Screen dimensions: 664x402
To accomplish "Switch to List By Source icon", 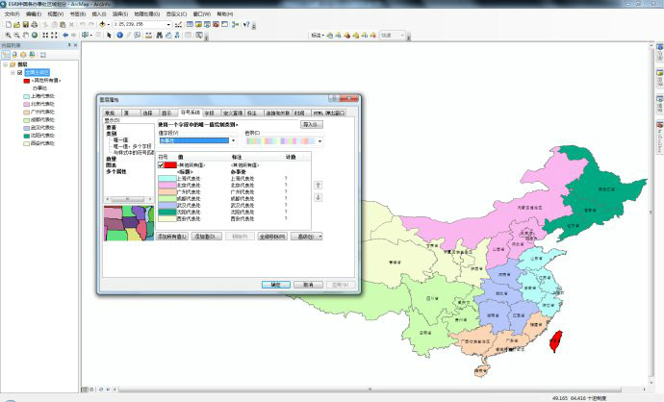I will tap(14, 55).
